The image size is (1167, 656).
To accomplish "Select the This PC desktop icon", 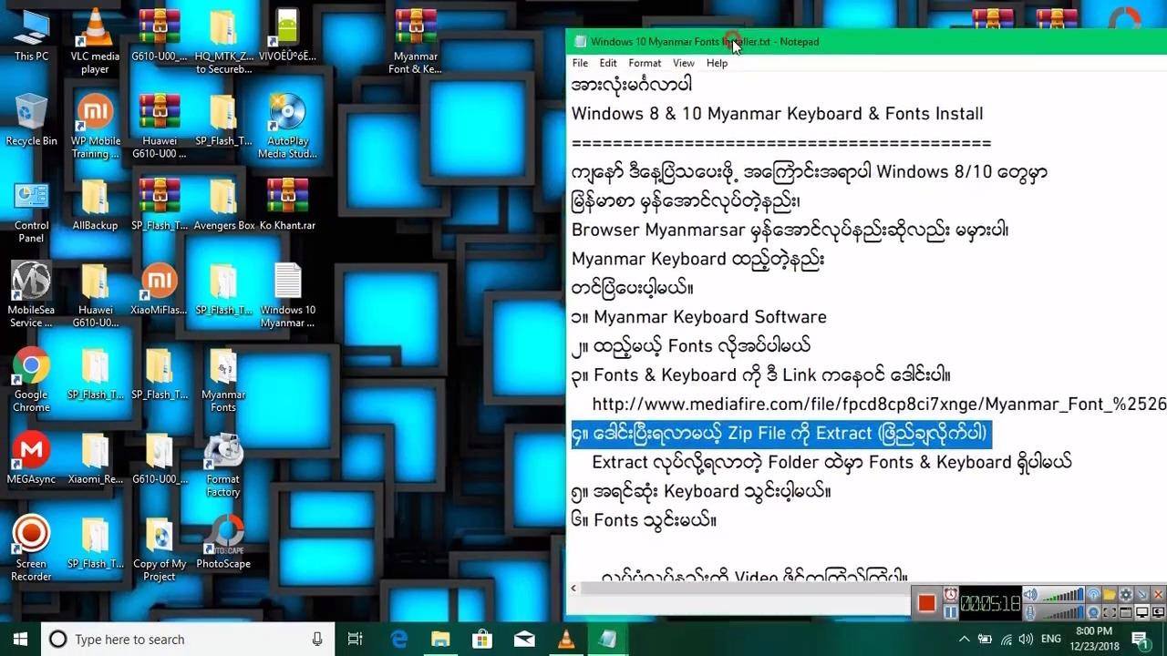I will (x=31, y=35).
